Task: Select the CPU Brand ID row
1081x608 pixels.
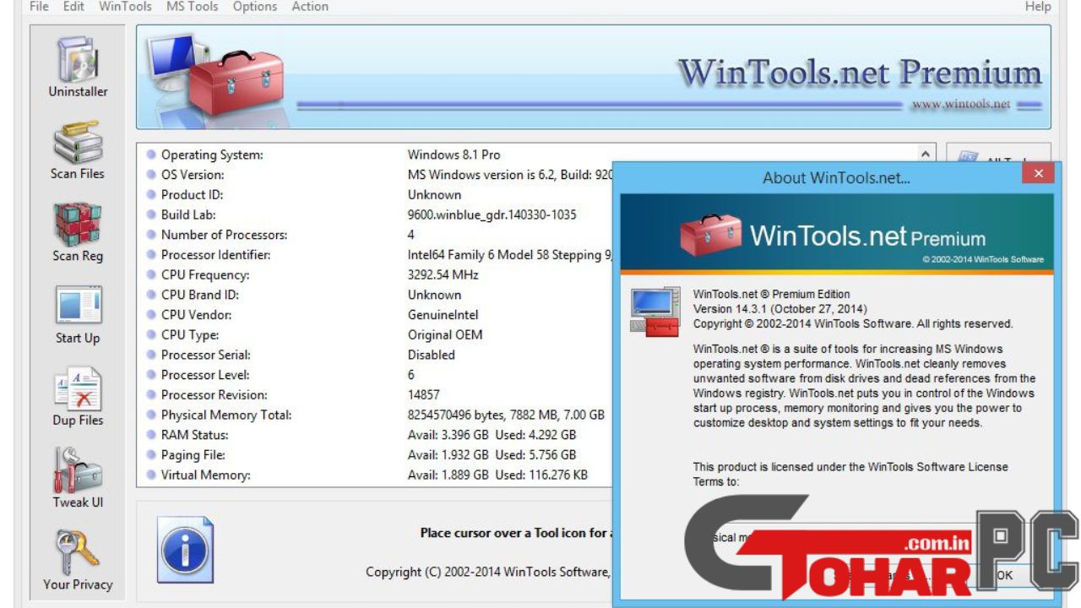Action: [x=375, y=295]
